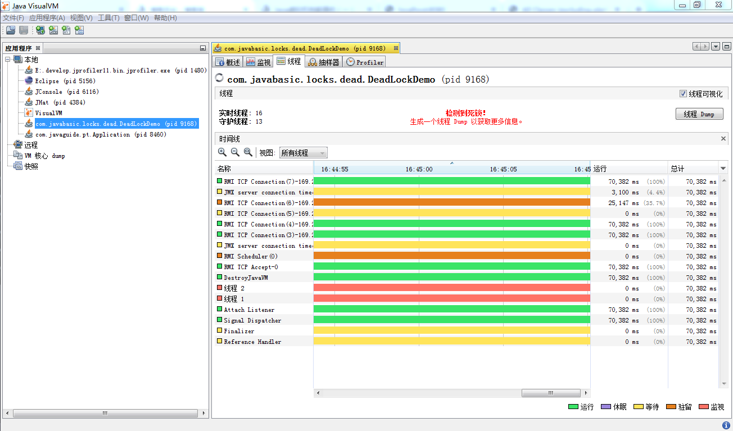Select the Signal Dispatcher thread row

(x=467, y=320)
